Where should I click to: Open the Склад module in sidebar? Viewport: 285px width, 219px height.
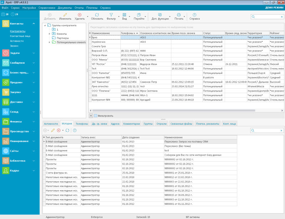(14, 111)
